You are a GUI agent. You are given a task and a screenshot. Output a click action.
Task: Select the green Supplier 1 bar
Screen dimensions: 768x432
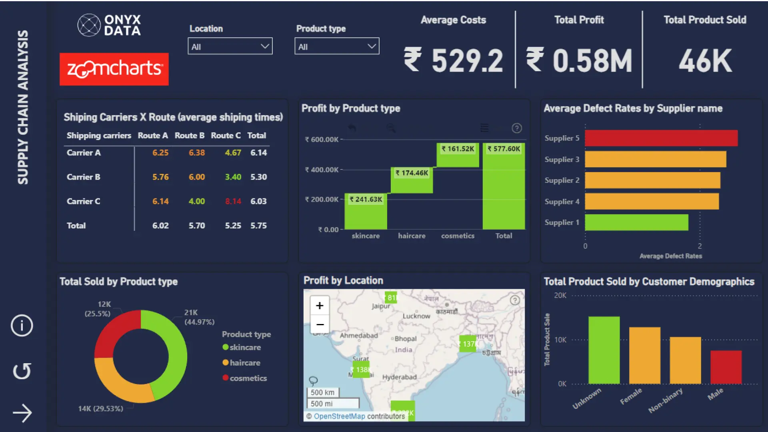[x=636, y=222]
